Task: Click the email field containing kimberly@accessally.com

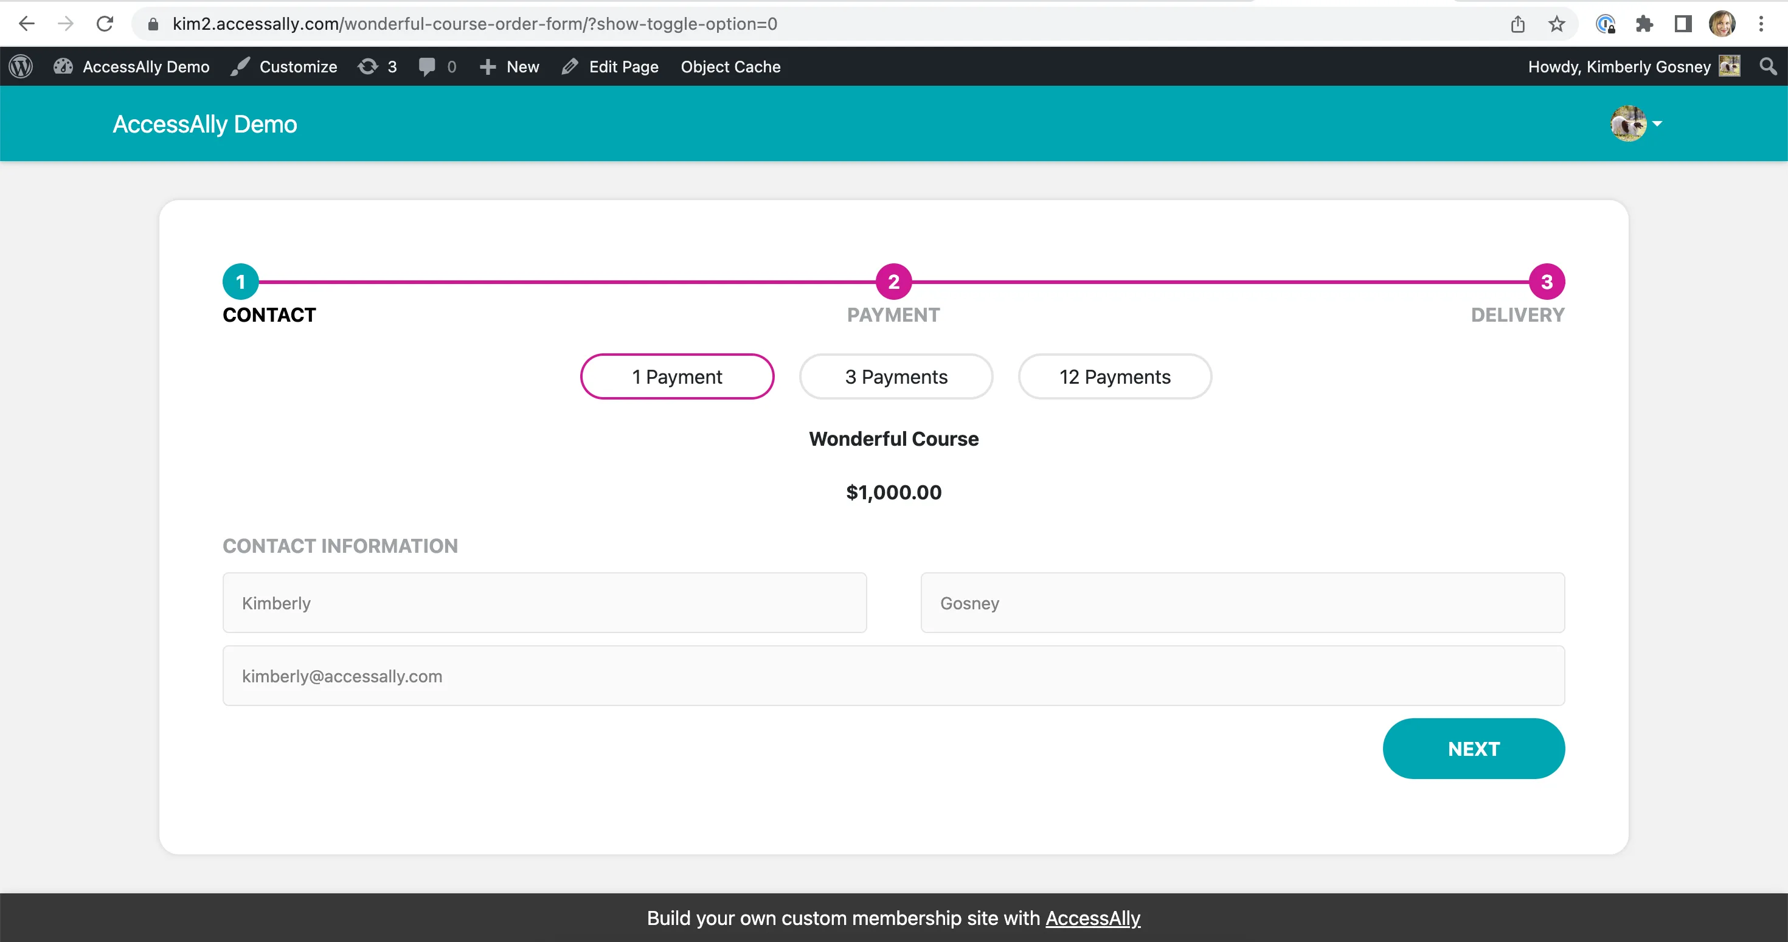Action: pyautogui.click(x=893, y=676)
